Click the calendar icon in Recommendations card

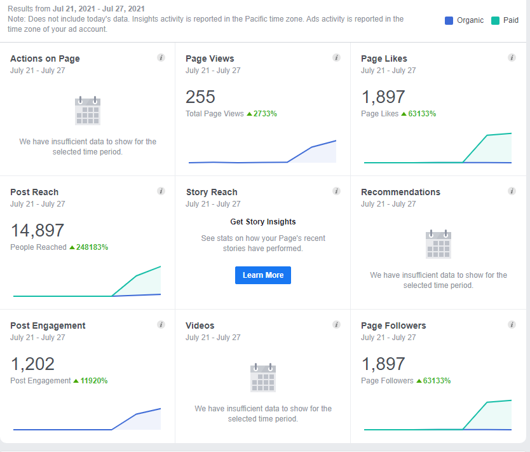click(x=438, y=244)
